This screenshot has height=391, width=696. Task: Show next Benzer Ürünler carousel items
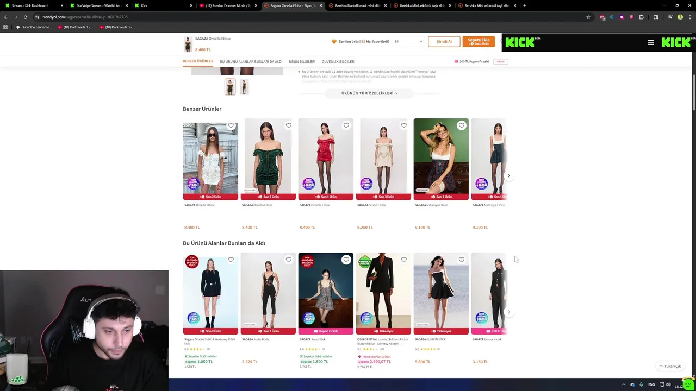(x=509, y=175)
